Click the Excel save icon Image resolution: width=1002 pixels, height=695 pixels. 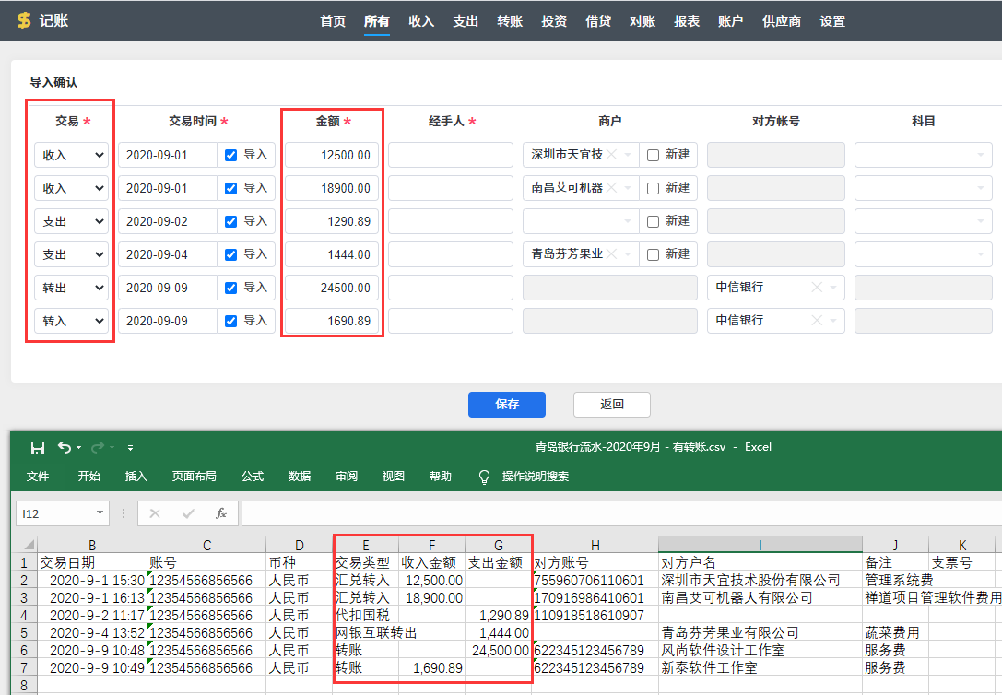coord(38,447)
